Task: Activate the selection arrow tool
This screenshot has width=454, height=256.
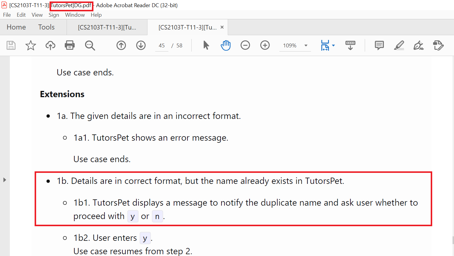Action: (x=206, y=45)
